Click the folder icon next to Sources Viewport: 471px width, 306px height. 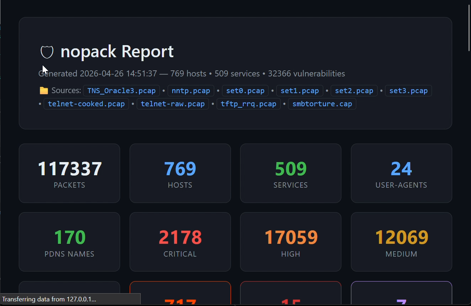click(x=44, y=91)
